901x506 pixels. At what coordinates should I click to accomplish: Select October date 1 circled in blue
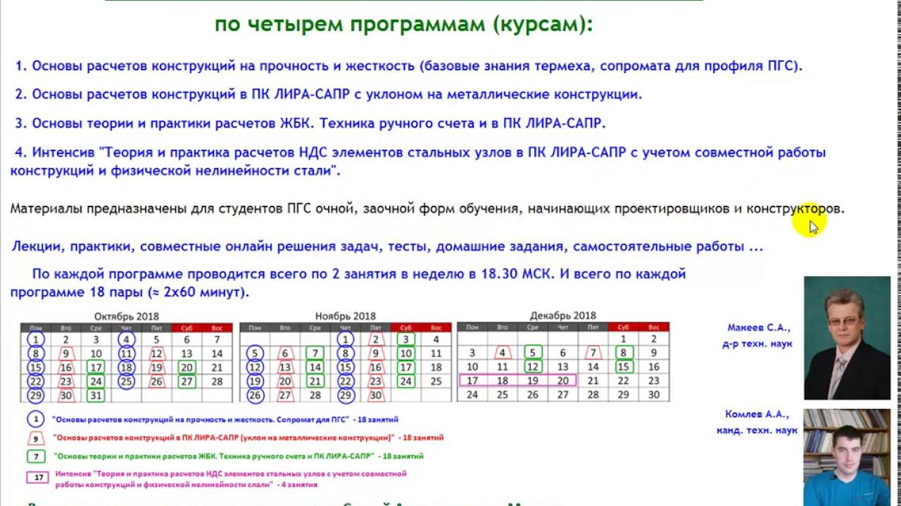coord(36,339)
